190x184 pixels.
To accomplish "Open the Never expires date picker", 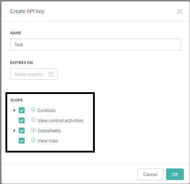I will [x=34, y=74].
